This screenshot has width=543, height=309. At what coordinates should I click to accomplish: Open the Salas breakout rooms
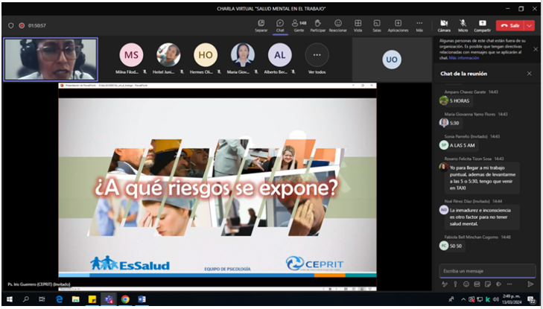[377, 25]
